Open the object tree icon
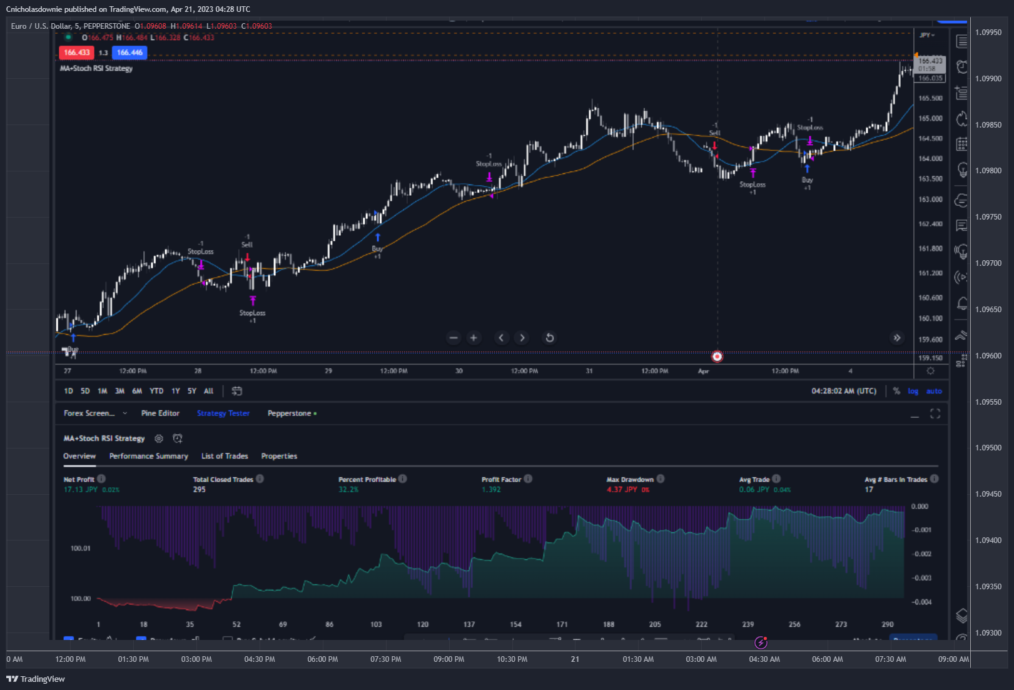Screen dimensions: 1014x690 pyautogui.click(x=961, y=361)
